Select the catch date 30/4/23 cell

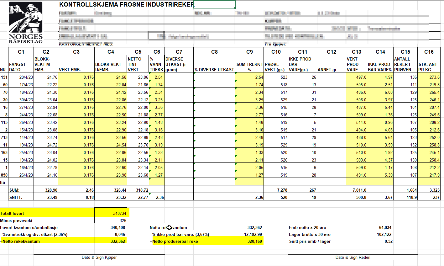(x=21, y=100)
